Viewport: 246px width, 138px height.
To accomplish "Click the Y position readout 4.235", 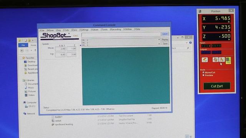I will 216,28.
